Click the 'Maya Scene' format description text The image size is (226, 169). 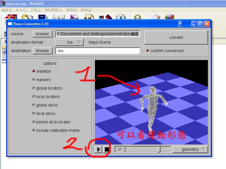click(100, 43)
